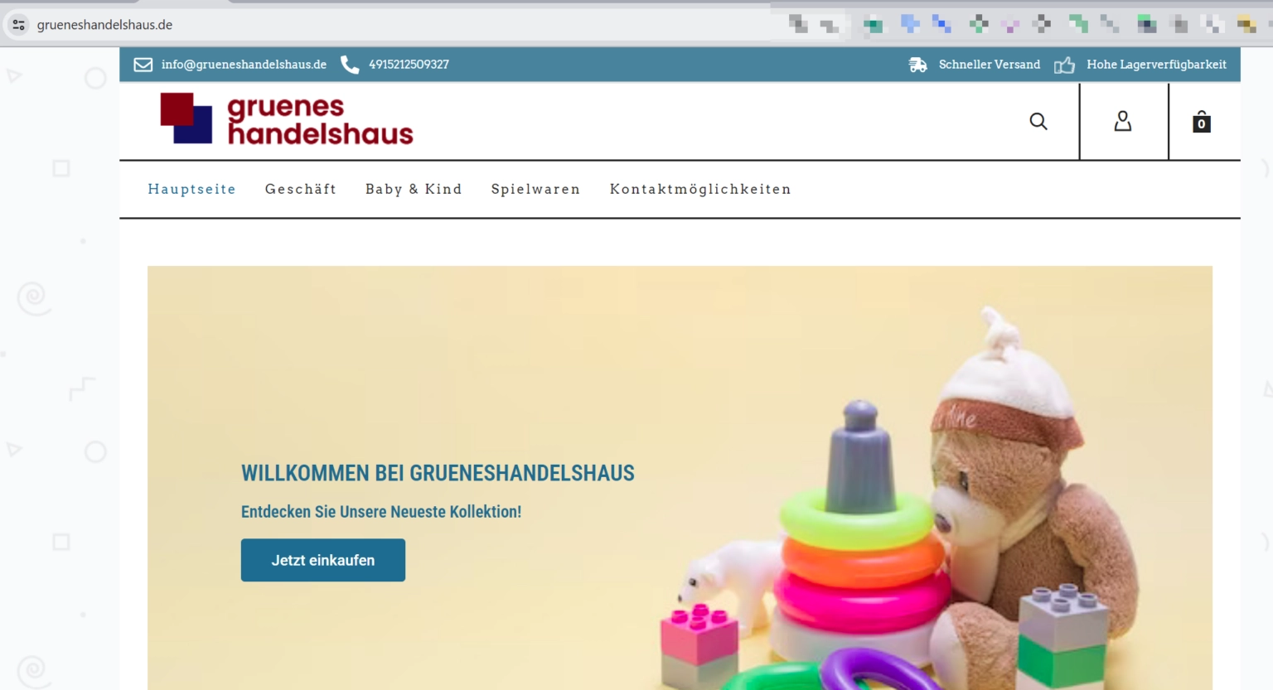The height and width of the screenshot is (690, 1273).
Task: Open the Geschäft menu item
Action: point(301,189)
